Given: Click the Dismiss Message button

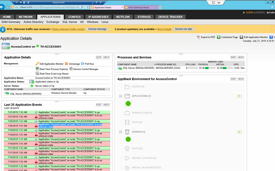Looking at the screenshot, I should coord(97,29).
